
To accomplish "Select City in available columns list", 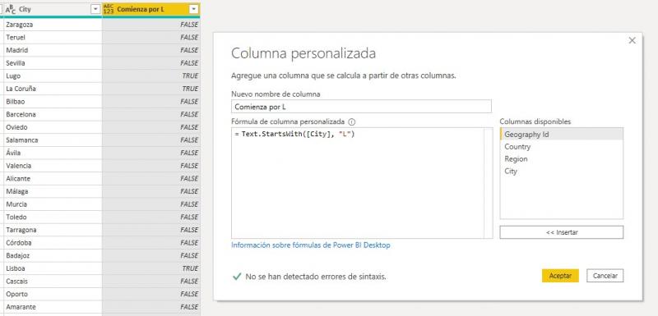I will pyautogui.click(x=562, y=172).
